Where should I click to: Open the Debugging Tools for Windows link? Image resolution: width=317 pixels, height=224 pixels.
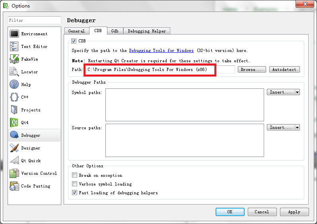coord(161,51)
